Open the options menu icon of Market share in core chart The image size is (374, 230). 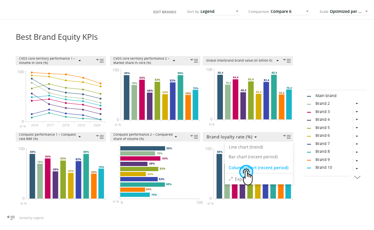tap(194, 60)
